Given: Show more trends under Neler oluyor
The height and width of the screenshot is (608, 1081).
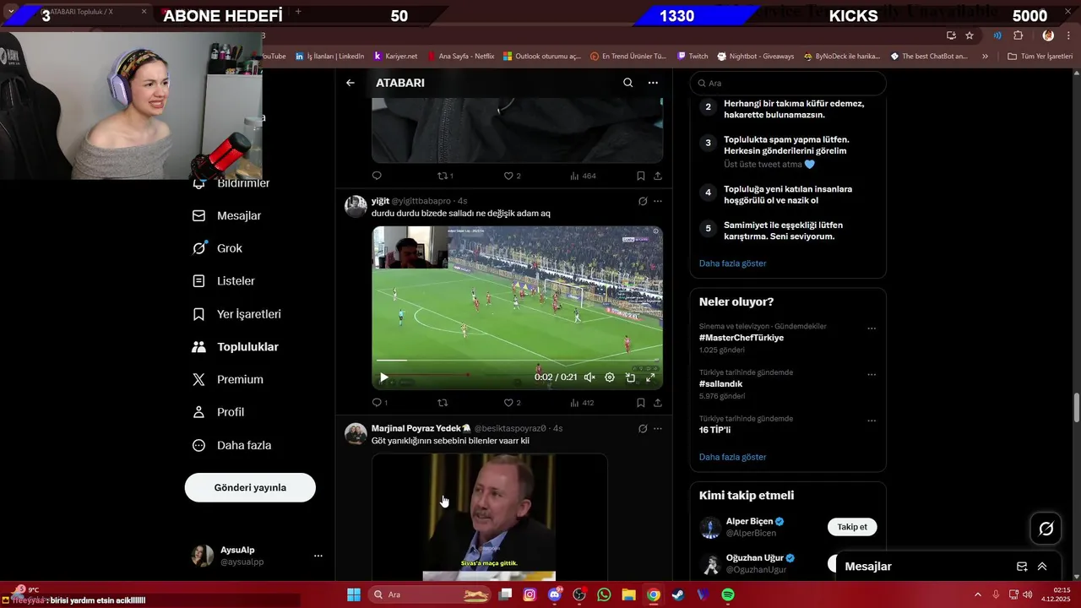Looking at the screenshot, I should 732,457.
